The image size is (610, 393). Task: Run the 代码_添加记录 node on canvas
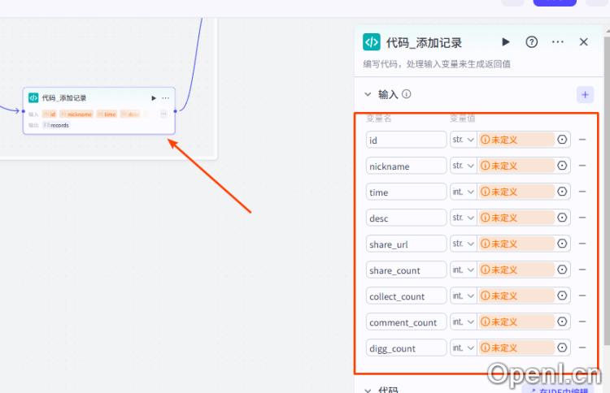coord(154,98)
